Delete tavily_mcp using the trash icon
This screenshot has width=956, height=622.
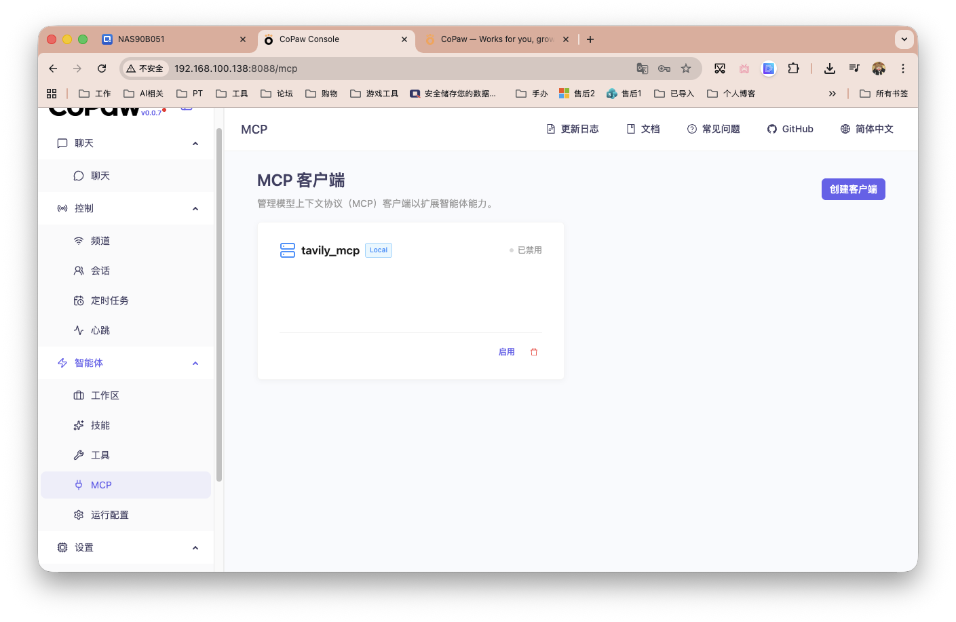pos(533,351)
